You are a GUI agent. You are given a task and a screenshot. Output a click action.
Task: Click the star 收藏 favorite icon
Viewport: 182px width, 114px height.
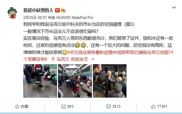(x=17, y=107)
